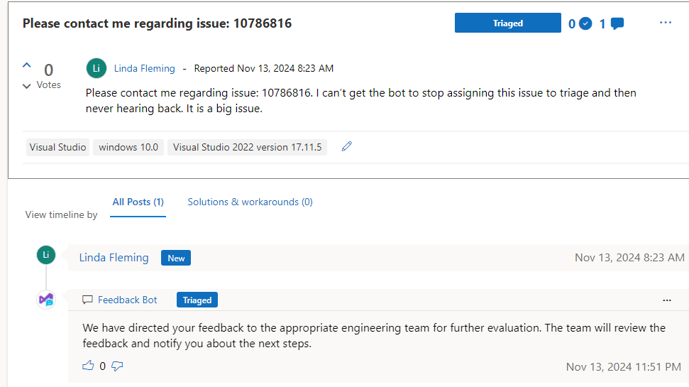Open the Feedback Bot profile link
The image size is (689, 387).
pyautogui.click(x=128, y=300)
